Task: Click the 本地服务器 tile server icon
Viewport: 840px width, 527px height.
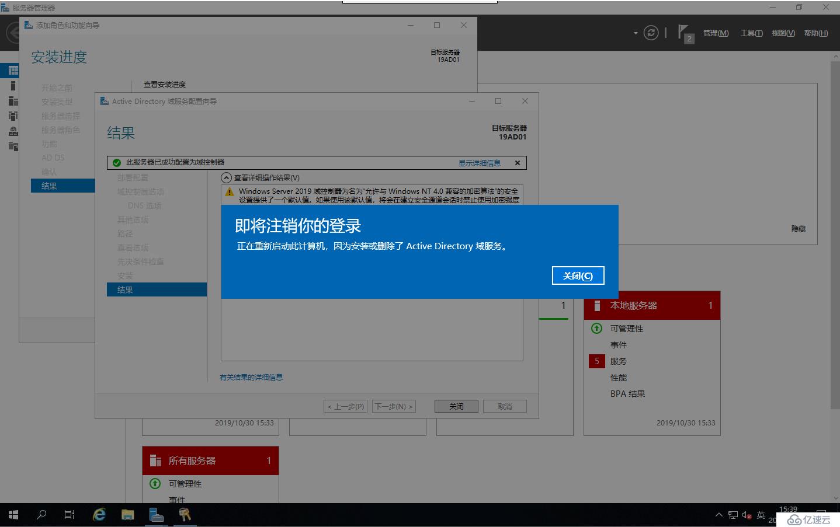Action: [x=597, y=305]
